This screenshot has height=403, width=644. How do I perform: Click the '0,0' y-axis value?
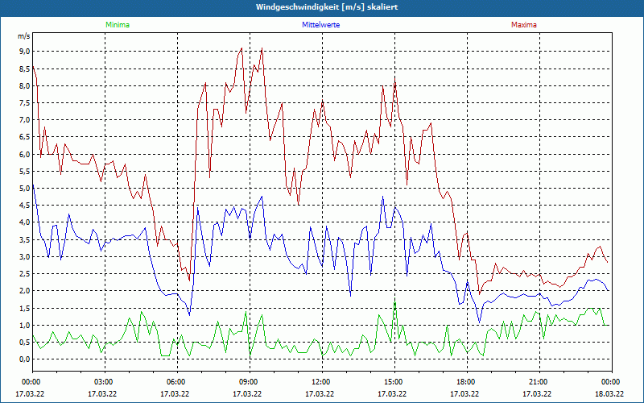(25, 359)
